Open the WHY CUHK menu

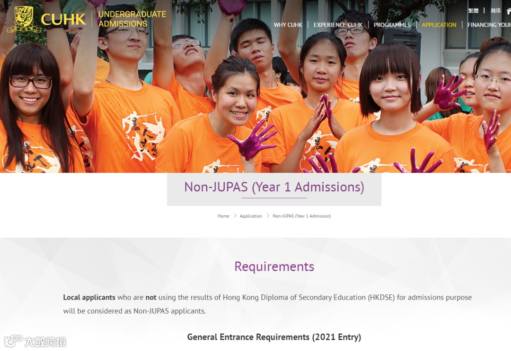click(288, 25)
